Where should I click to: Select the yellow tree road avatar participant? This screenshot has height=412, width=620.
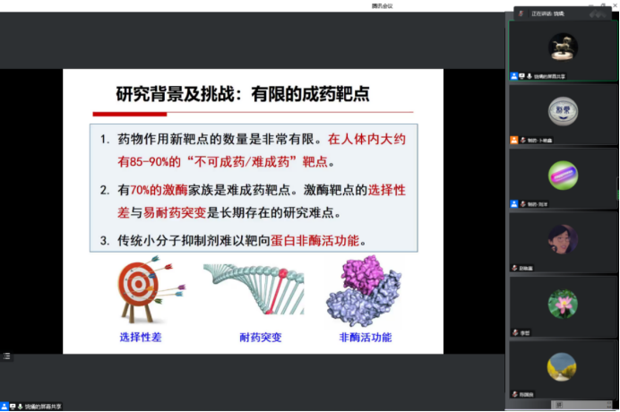pyautogui.click(x=562, y=365)
